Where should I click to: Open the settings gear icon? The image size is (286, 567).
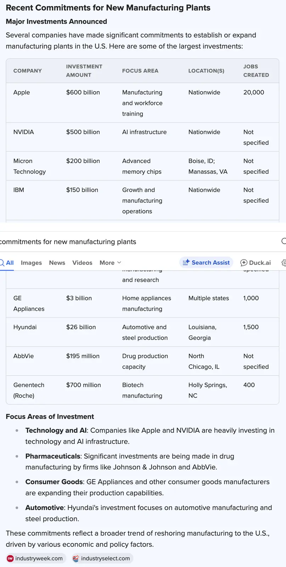click(284, 263)
